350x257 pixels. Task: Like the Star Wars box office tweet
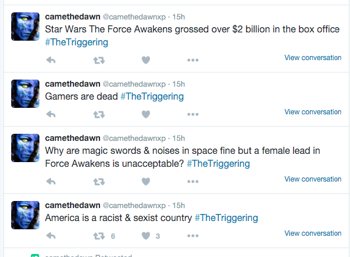146,60
